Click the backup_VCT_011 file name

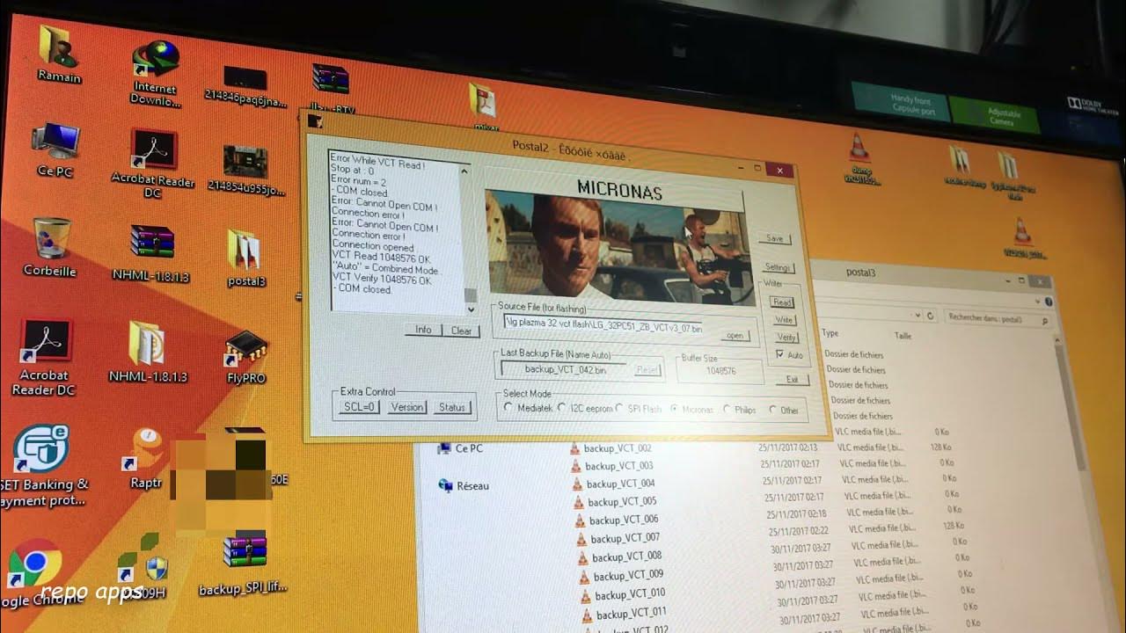click(x=631, y=612)
